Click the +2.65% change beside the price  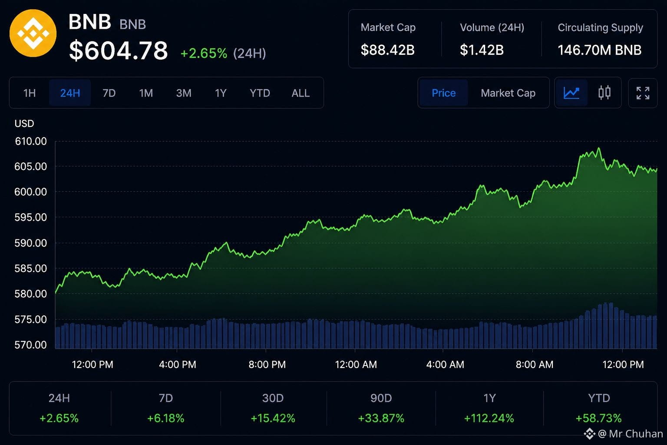pyautogui.click(x=204, y=53)
